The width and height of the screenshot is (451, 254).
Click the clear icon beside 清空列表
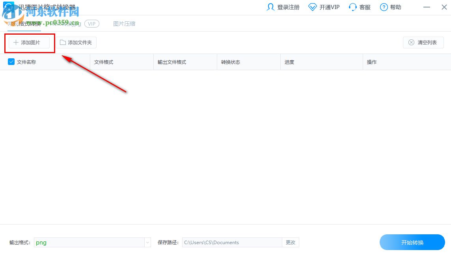click(x=412, y=42)
